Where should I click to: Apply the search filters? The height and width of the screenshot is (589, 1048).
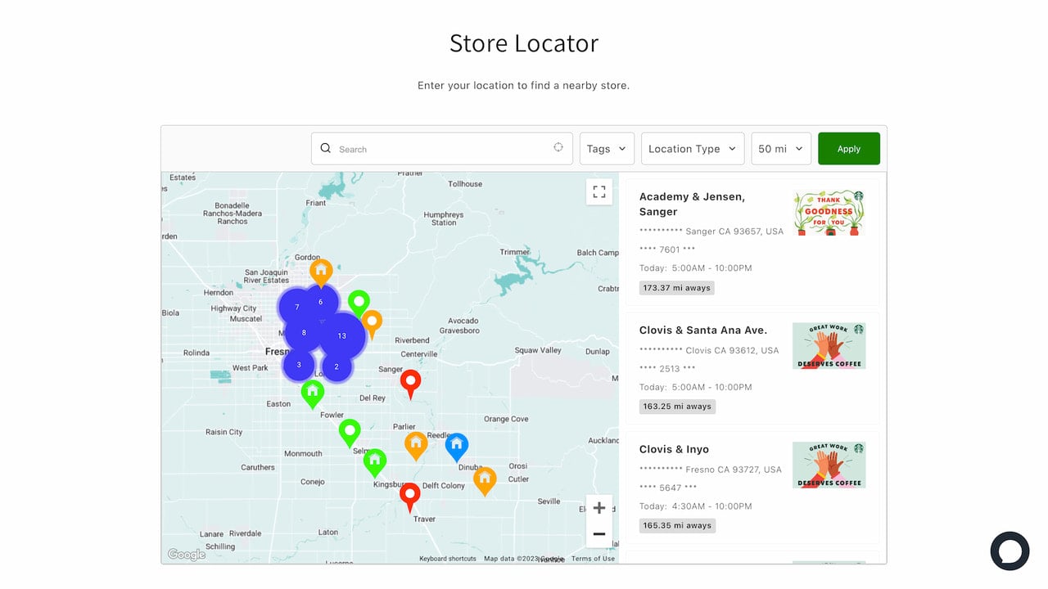(849, 149)
